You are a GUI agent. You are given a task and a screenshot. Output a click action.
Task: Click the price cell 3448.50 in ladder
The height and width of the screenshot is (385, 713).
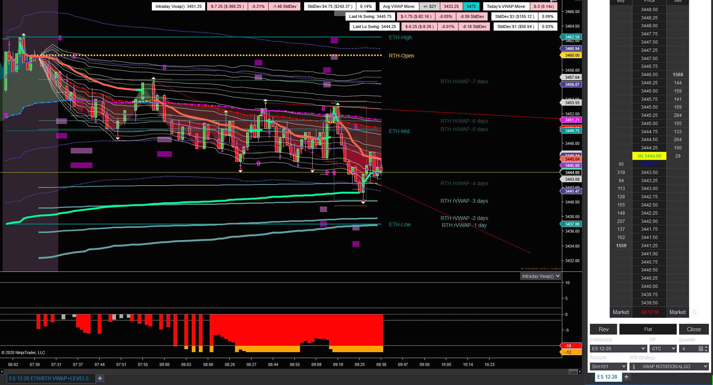(x=649, y=10)
